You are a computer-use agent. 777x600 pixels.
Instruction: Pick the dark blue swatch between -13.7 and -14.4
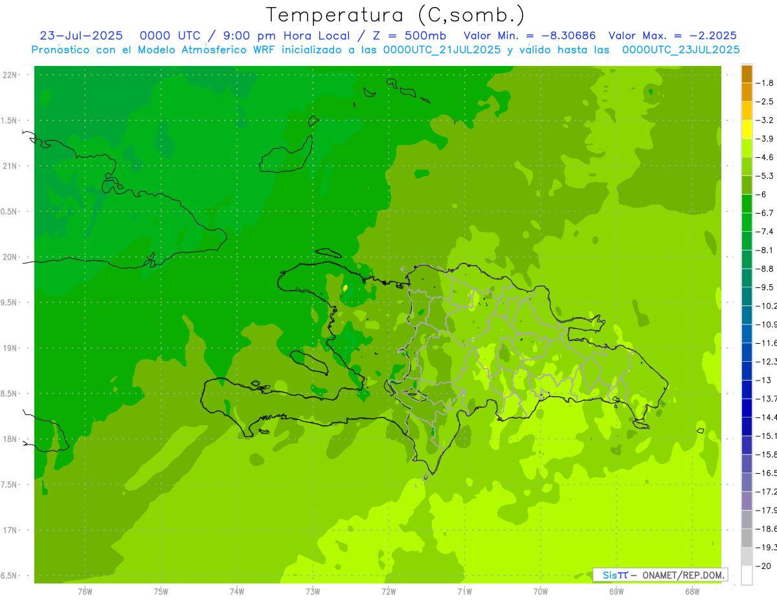[x=747, y=408]
